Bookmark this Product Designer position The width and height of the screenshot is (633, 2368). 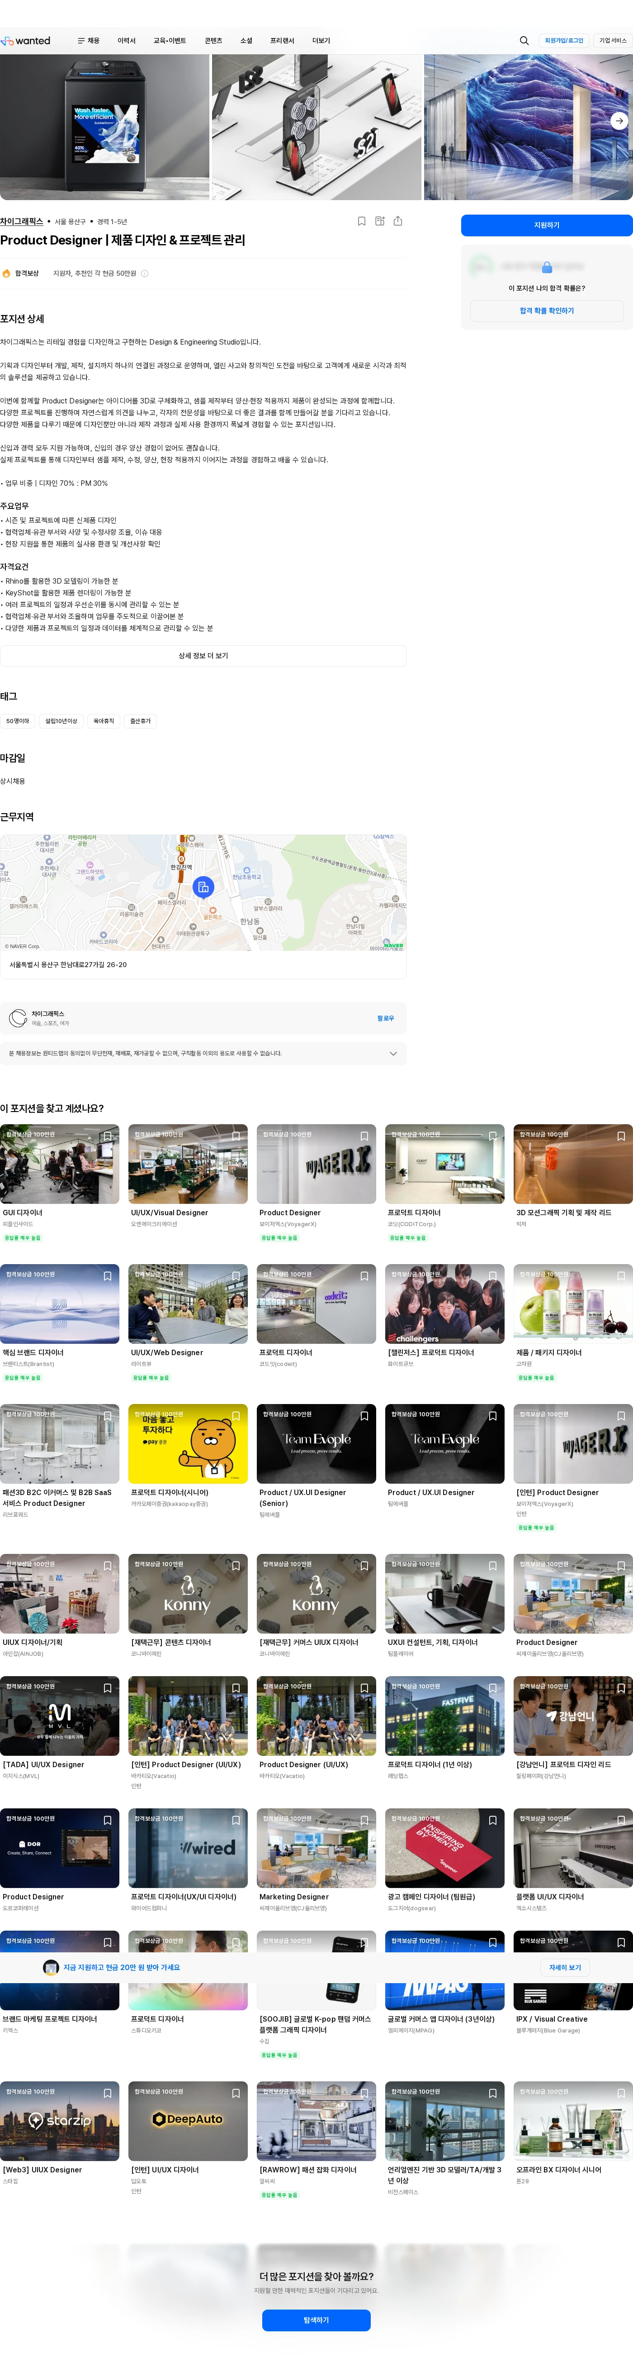click(x=361, y=221)
